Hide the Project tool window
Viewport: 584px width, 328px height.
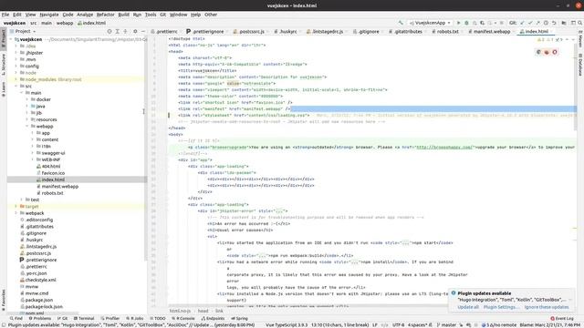coord(143,32)
